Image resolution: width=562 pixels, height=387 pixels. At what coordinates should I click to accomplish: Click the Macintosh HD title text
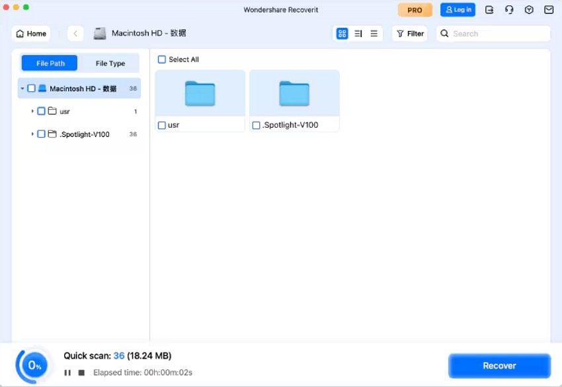149,33
